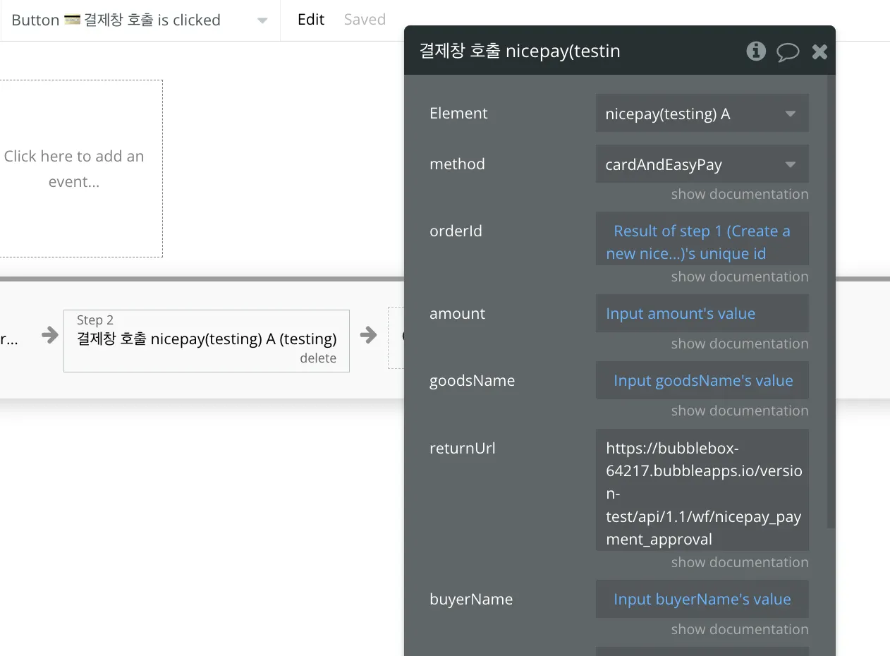Close the nicepay property panel
This screenshot has height=656, width=890.
(x=819, y=51)
